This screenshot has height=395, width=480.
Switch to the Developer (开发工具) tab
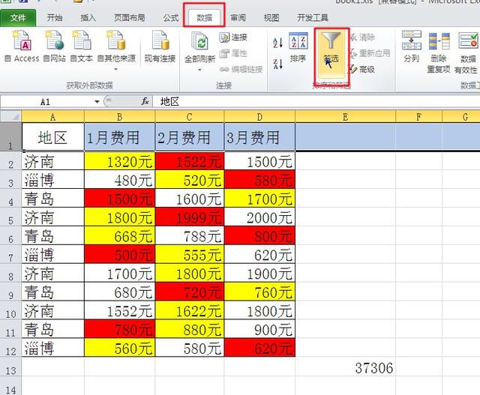click(x=313, y=18)
